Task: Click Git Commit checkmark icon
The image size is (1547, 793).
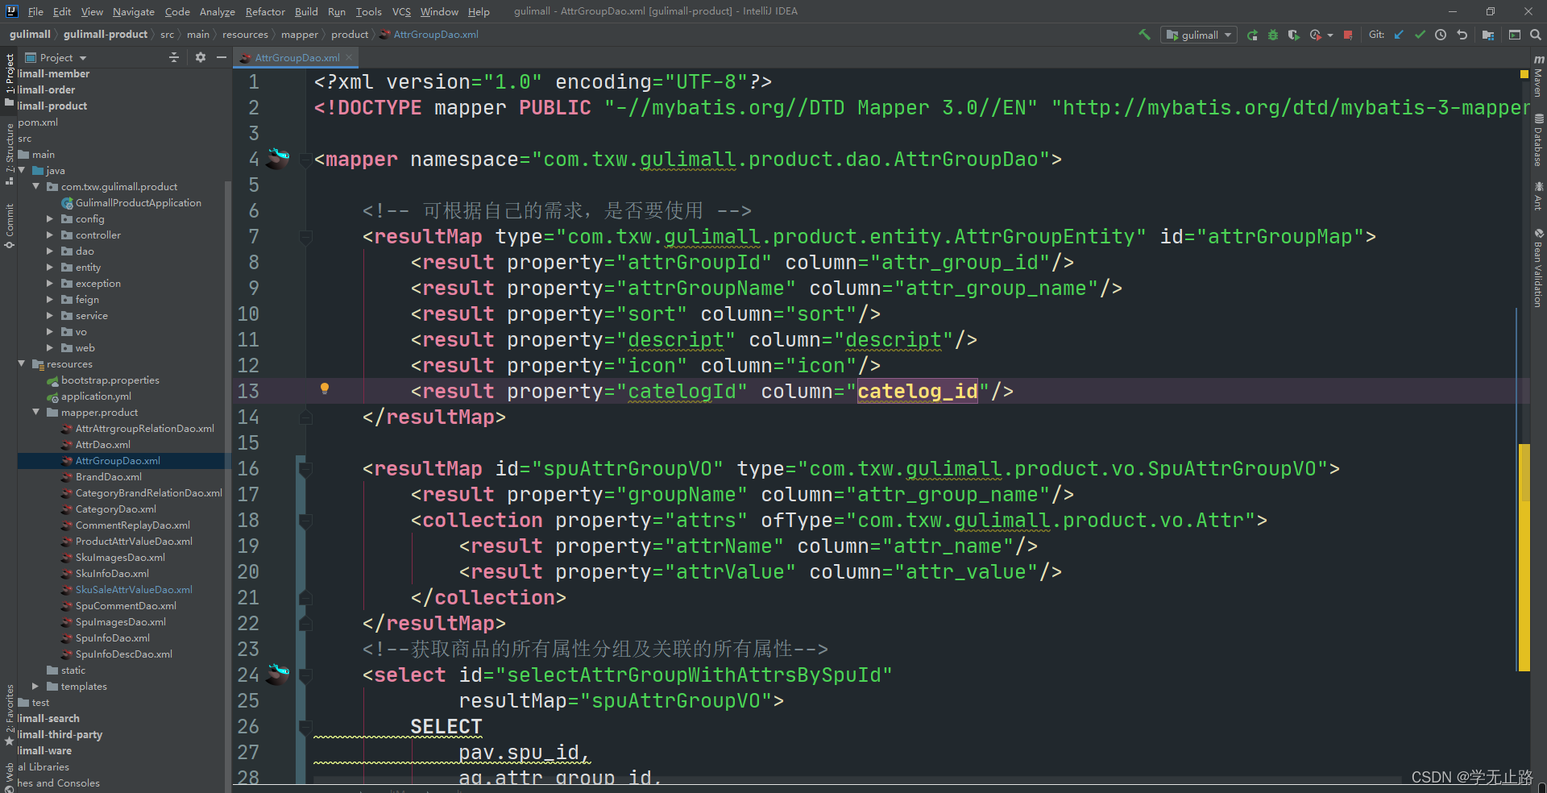Action: point(1420,35)
